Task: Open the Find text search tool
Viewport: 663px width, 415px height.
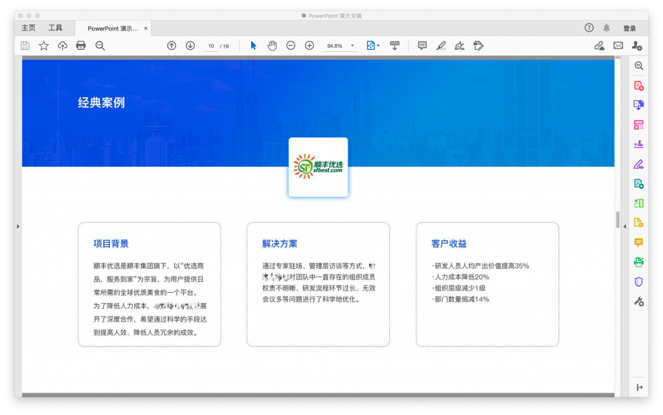Action: [x=100, y=45]
